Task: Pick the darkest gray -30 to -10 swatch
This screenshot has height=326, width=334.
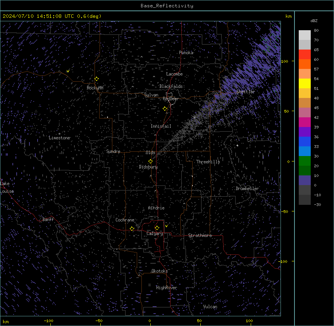Action: (305, 200)
